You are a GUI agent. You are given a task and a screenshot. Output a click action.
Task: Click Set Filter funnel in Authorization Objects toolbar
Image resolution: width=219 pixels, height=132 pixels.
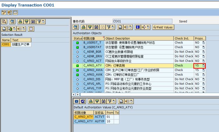[109, 27]
